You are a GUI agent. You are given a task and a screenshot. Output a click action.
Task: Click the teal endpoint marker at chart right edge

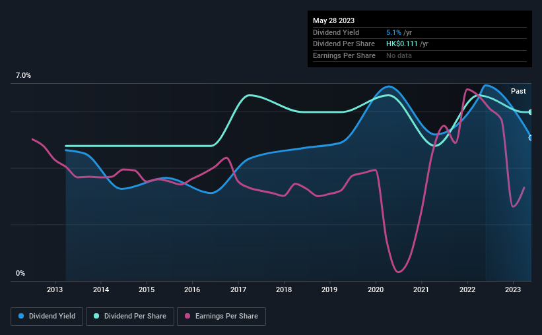tap(531, 112)
